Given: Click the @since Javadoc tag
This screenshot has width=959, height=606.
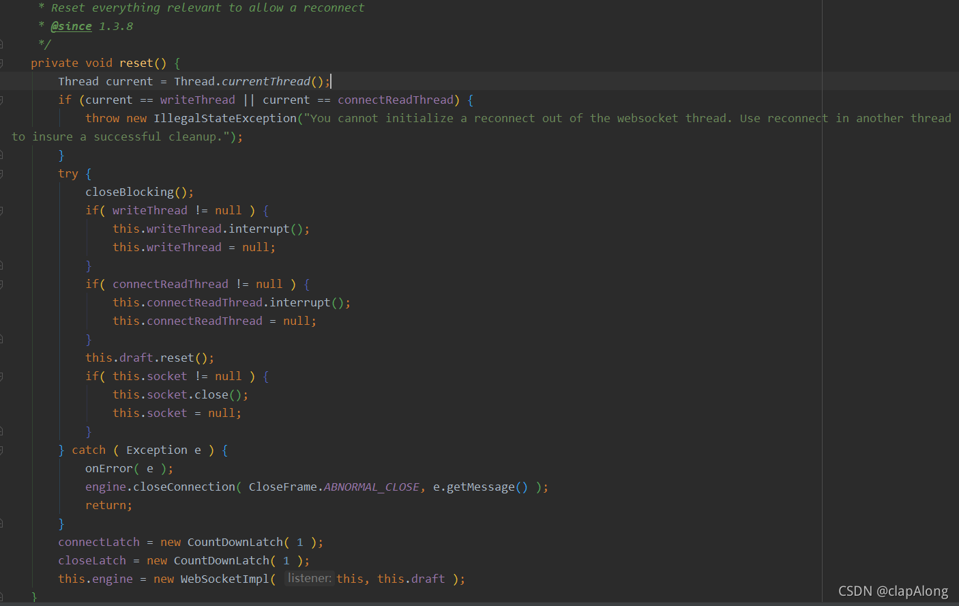Looking at the screenshot, I should pos(71,26).
